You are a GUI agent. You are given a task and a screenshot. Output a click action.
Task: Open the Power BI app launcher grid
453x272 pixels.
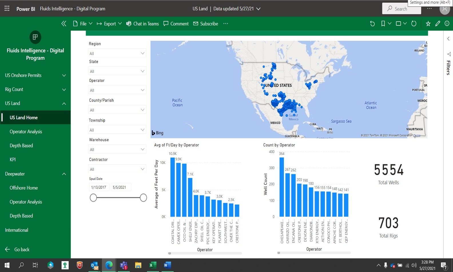click(7, 9)
